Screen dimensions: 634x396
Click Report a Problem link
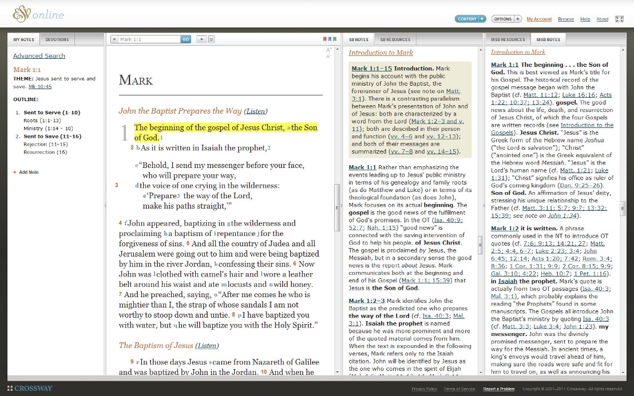[498, 389]
